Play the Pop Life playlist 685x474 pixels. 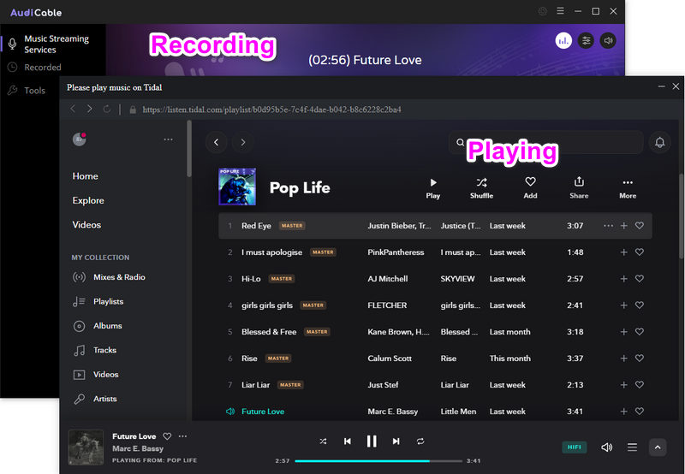433,188
